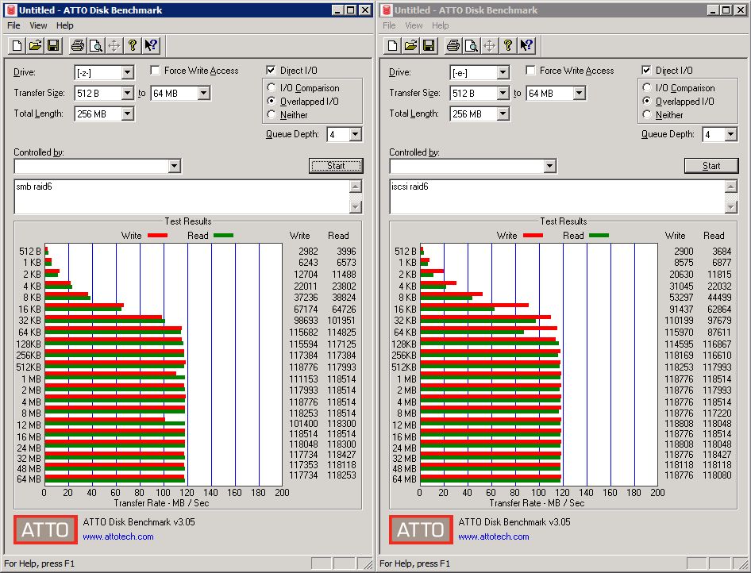
Task: Click Save icon in left window toolbar
Action: click(53, 45)
